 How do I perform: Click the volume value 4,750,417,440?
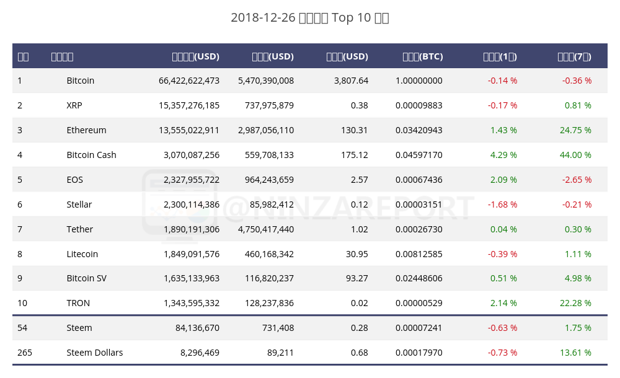266,229
